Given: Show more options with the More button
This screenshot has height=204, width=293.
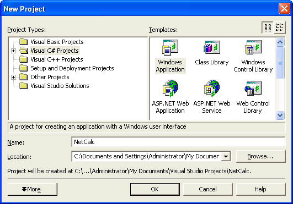Looking at the screenshot, I should [33, 189].
